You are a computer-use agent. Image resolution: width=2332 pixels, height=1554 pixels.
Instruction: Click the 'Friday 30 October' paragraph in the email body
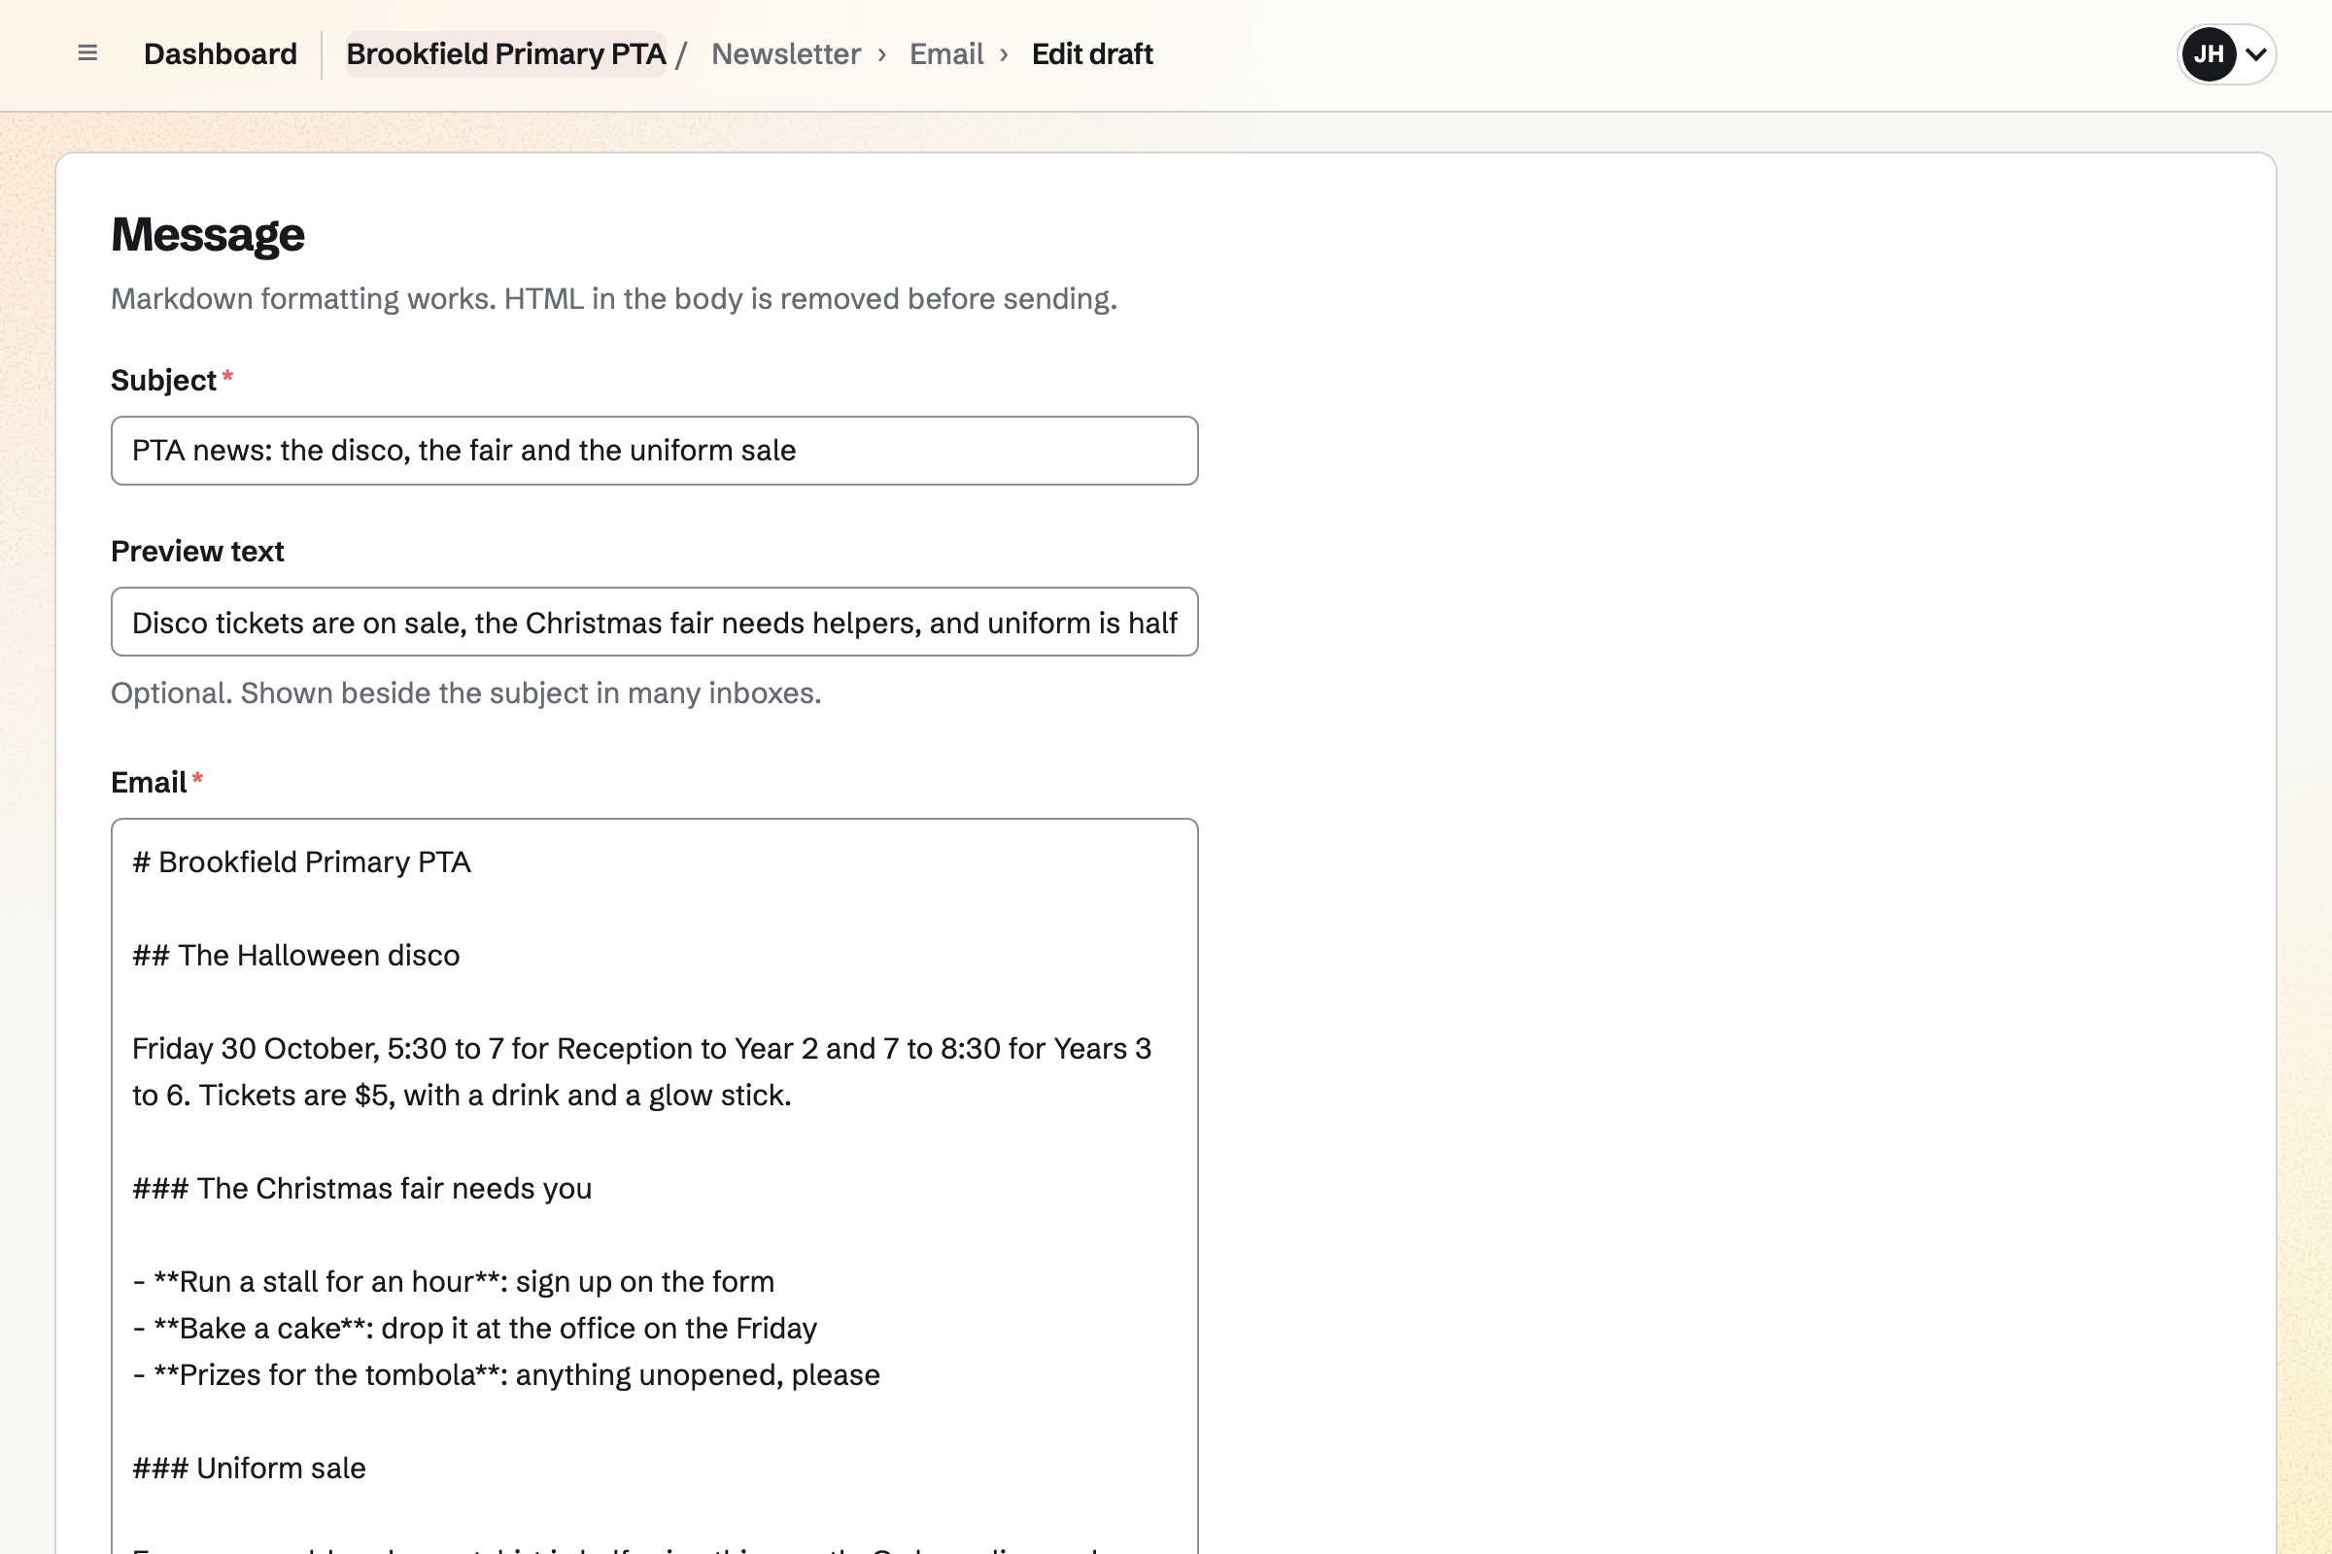tap(641, 1072)
